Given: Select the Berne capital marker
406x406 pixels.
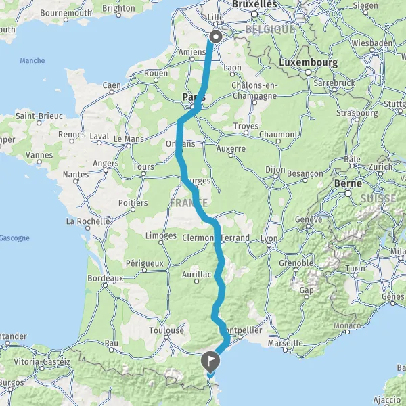Looking at the screenshot, I should [348, 194].
